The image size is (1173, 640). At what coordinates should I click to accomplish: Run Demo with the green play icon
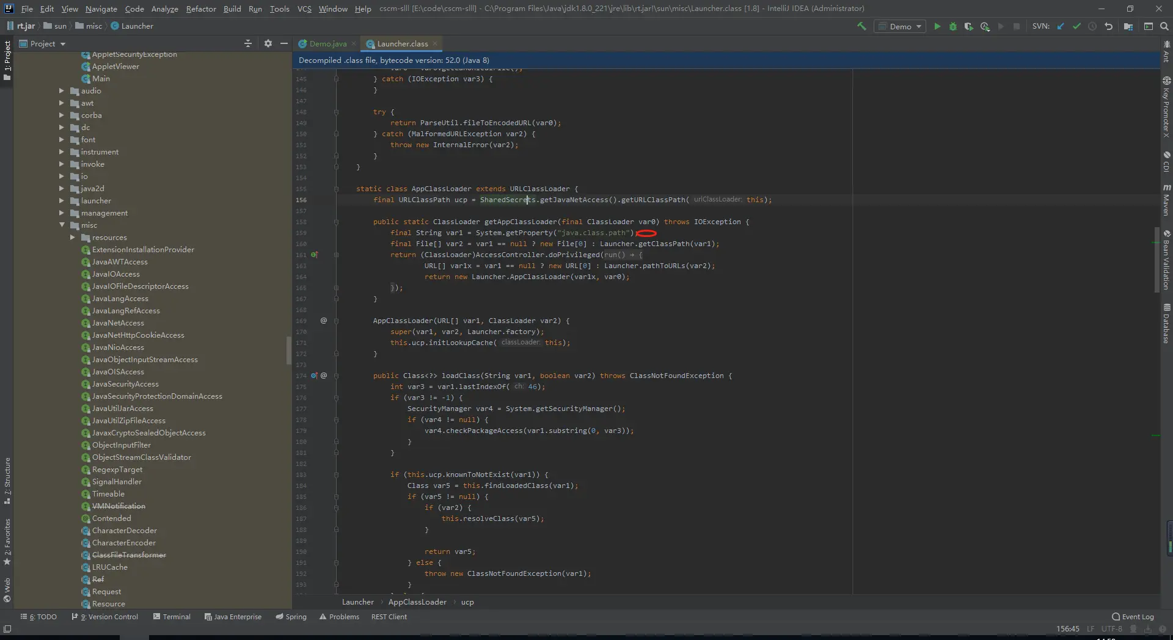point(937,26)
